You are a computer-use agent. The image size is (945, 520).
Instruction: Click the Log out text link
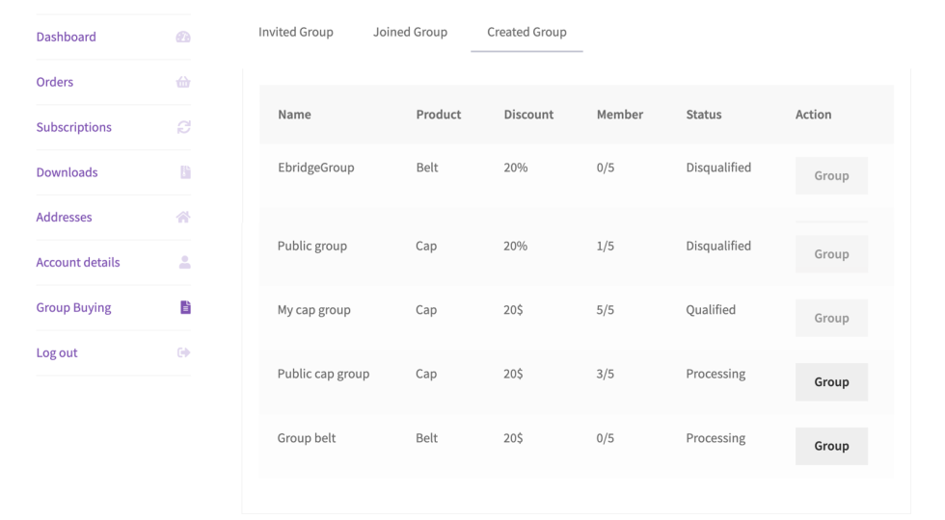tap(57, 352)
